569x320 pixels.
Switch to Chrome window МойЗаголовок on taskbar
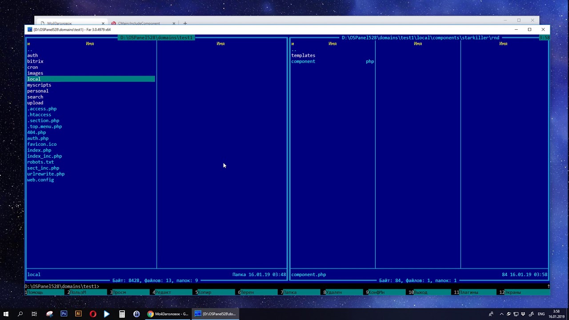168,314
